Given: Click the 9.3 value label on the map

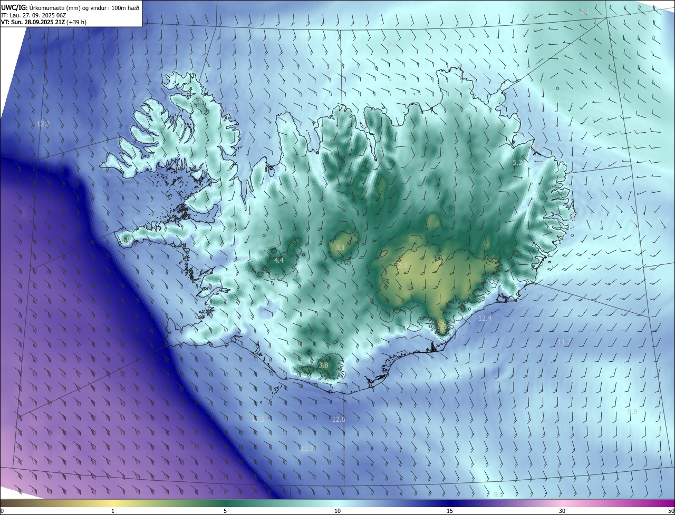Looking at the screenshot, I should click(x=392, y=43).
